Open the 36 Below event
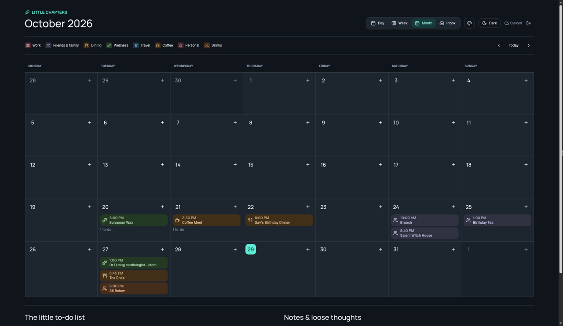 pyautogui.click(x=134, y=289)
